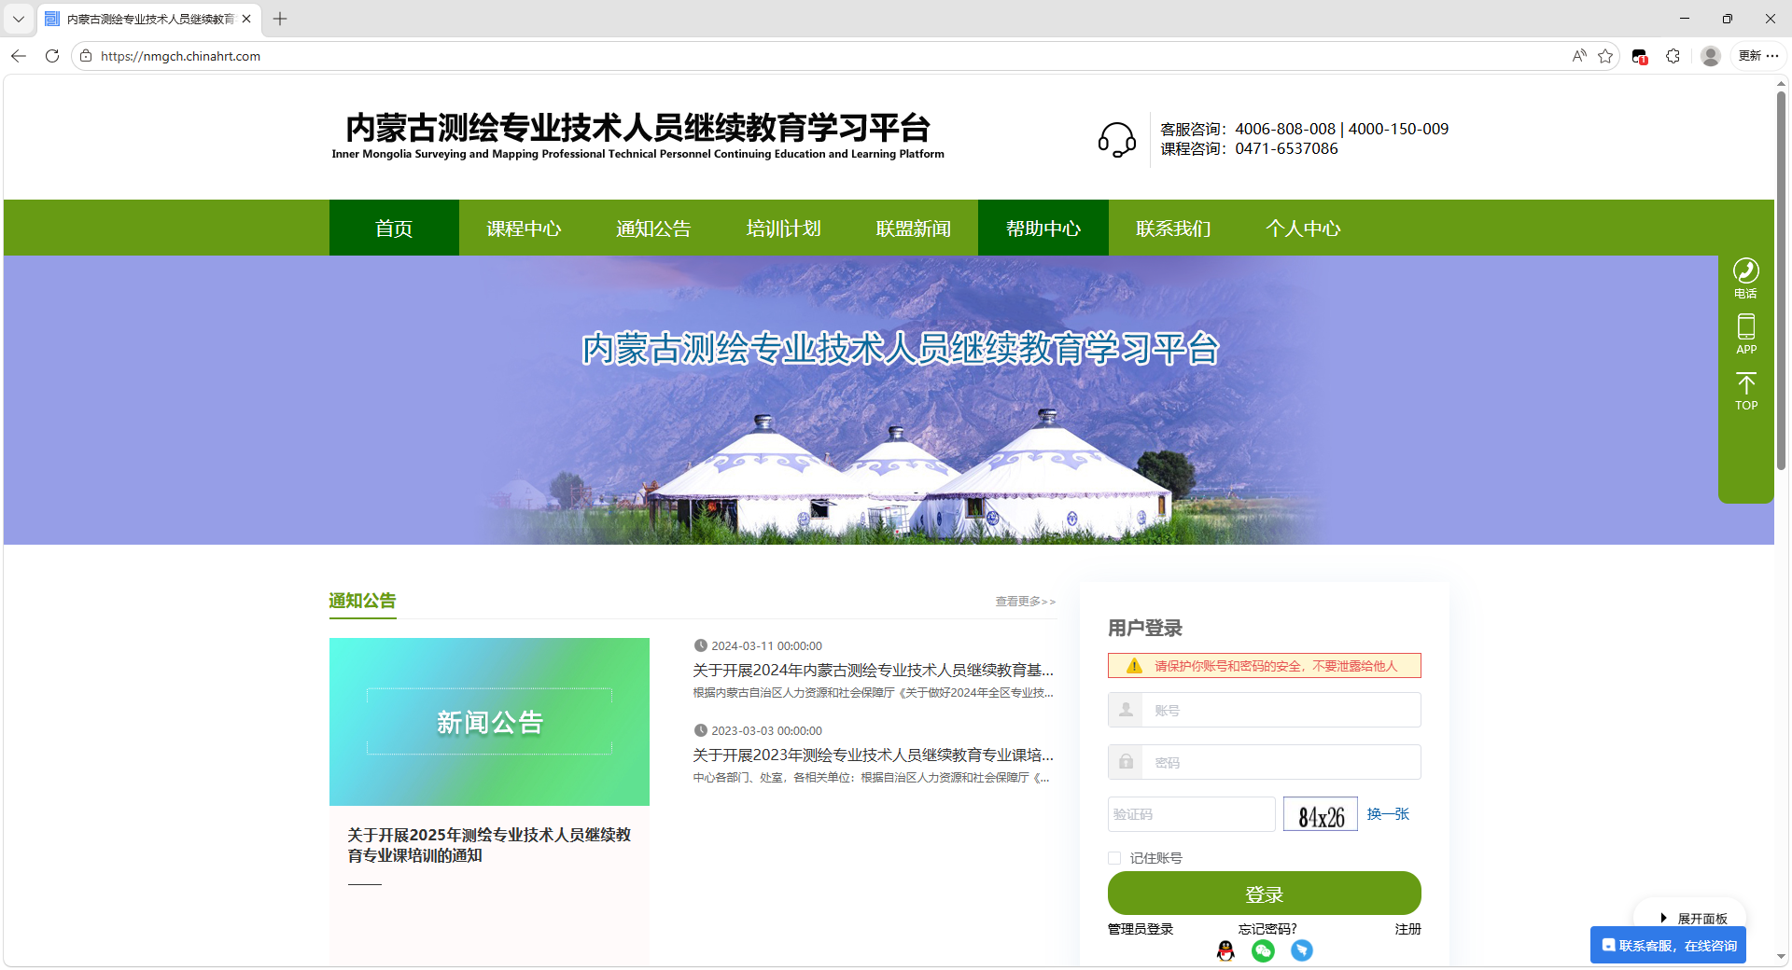The height and width of the screenshot is (970, 1792).
Task: Open browser settings ellipsis menu
Action: click(1772, 56)
